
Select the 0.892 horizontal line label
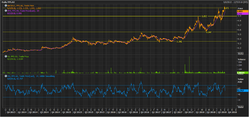click(x=204, y=16)
